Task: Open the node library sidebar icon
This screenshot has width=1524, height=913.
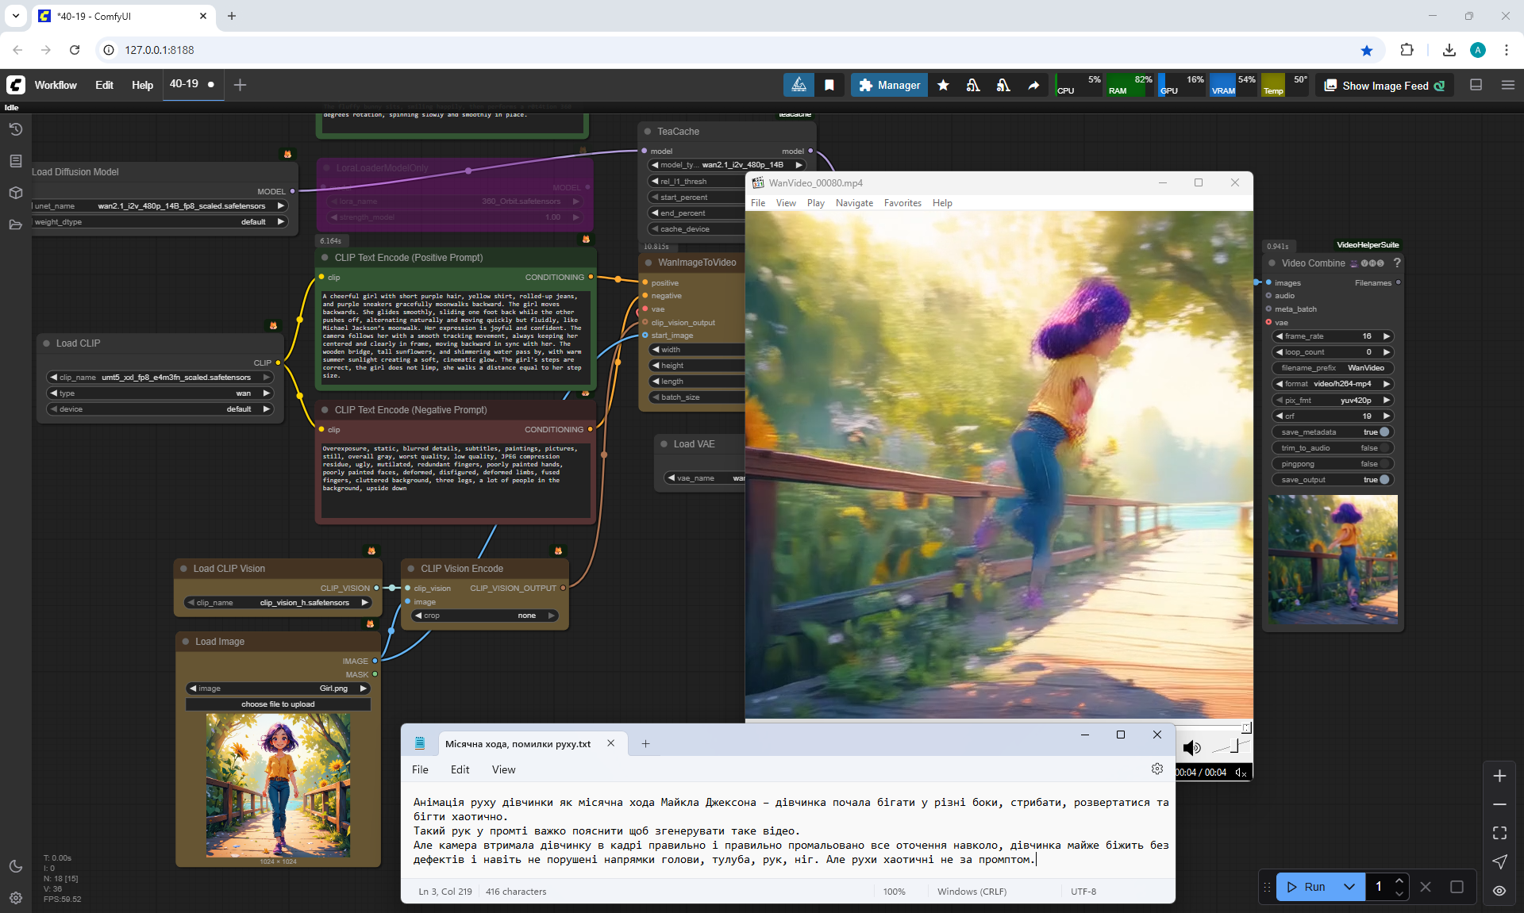Action: coord(15,161)
